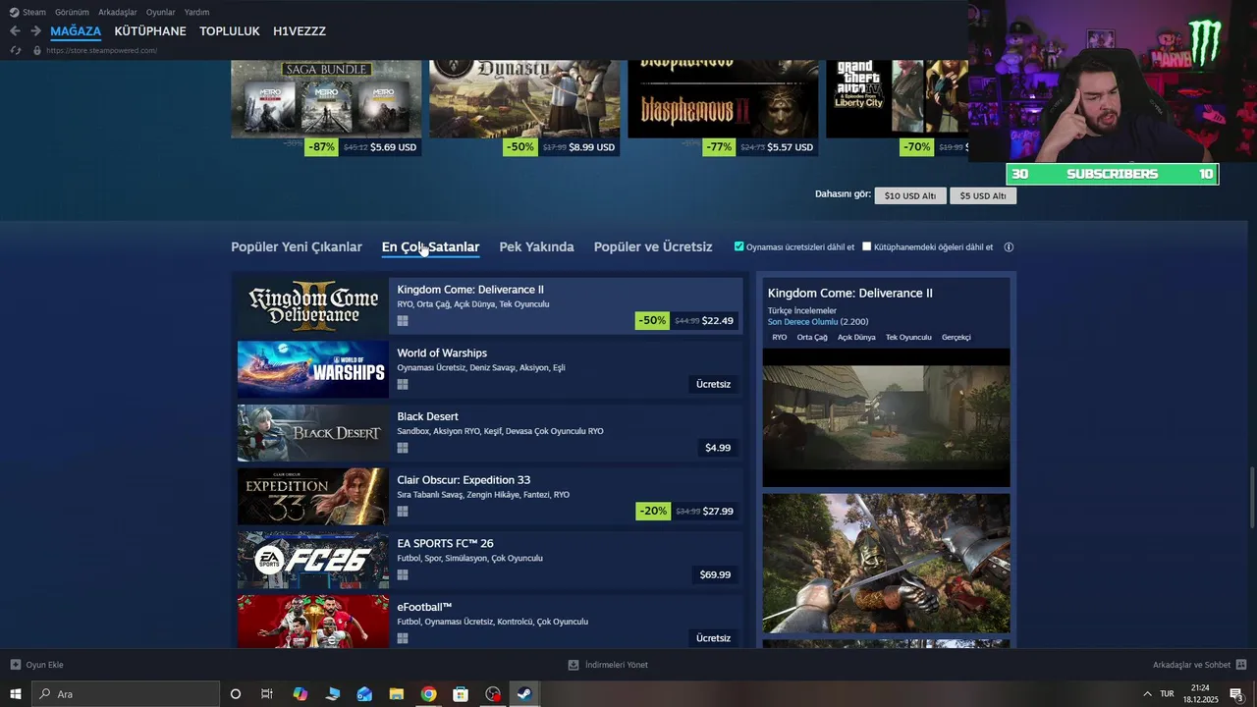Click the Steam logo menu icon

14,13
